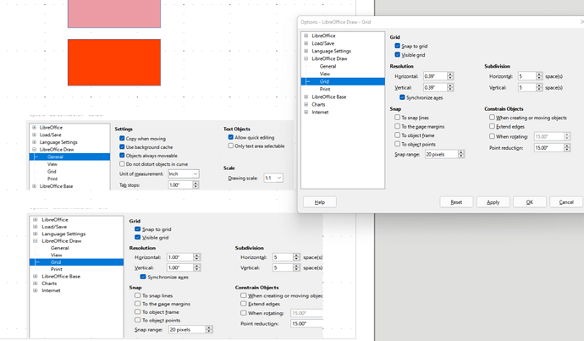Click Snap range field in Options dialog

(441, 154)
